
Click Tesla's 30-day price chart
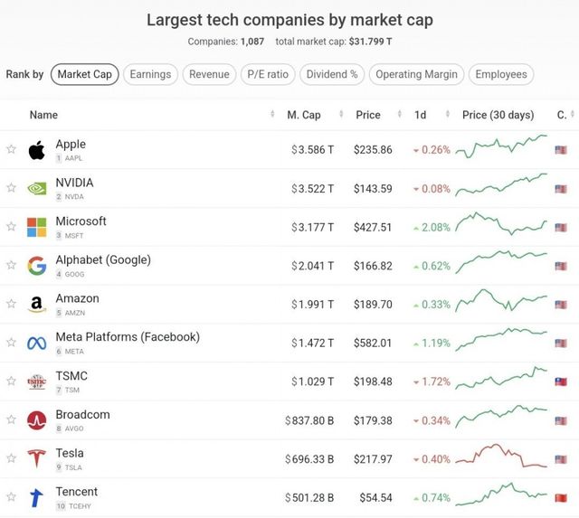pyautogui.click(x=501, y=458)
